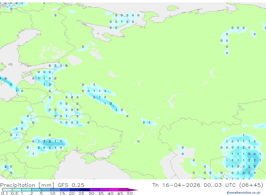
Task: Click legend scale label '25'
Action: 82,193
